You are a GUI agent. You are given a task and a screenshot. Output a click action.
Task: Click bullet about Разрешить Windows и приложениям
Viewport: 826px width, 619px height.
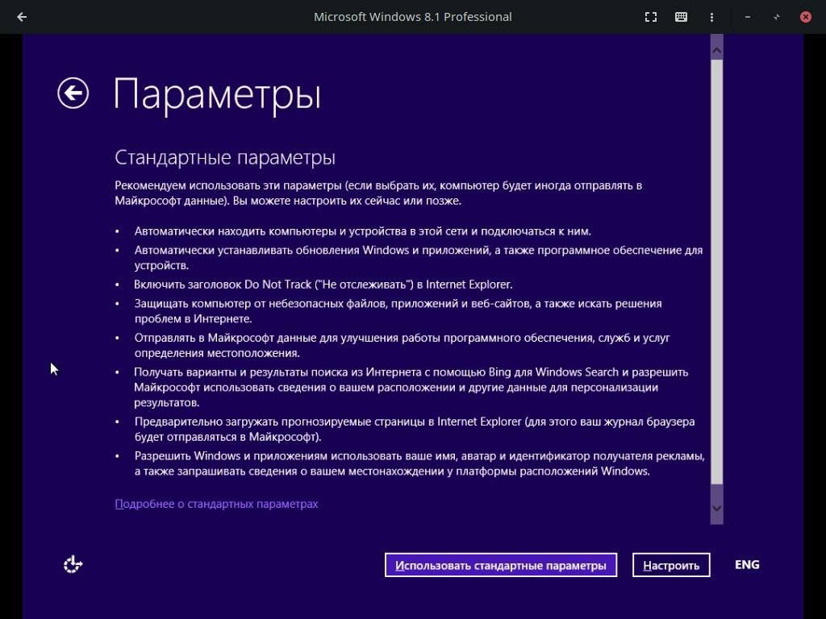[x=419, y=463]
